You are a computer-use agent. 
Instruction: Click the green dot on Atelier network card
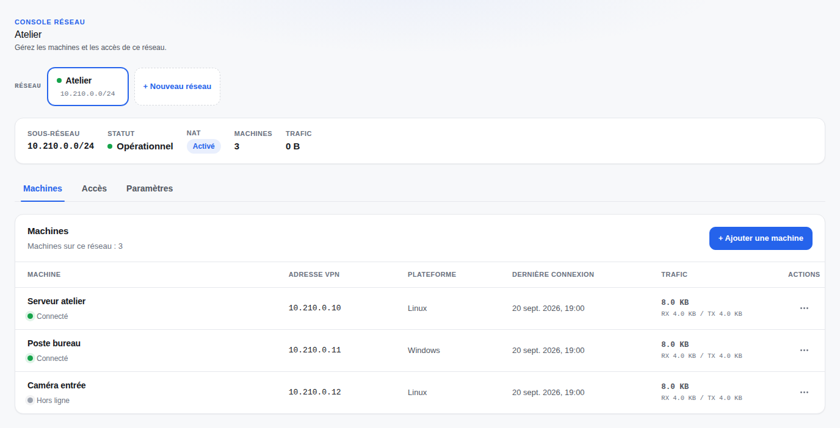(x=59, y=80)
